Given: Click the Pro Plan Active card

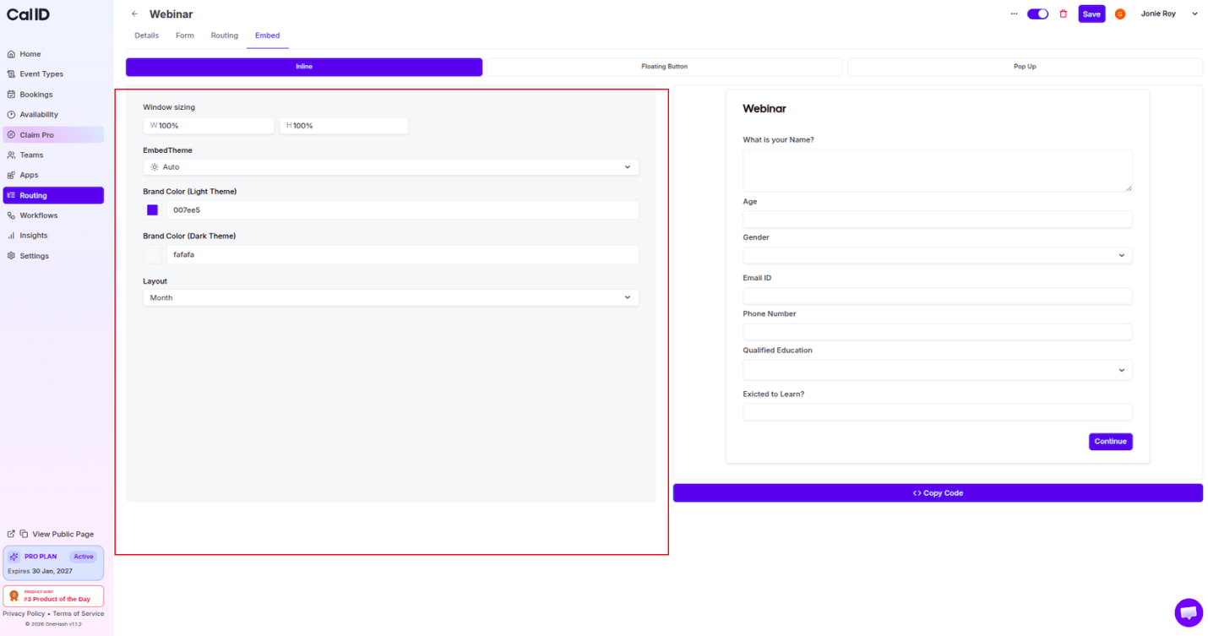Looking at the screenshot, I should pos(53,563).
